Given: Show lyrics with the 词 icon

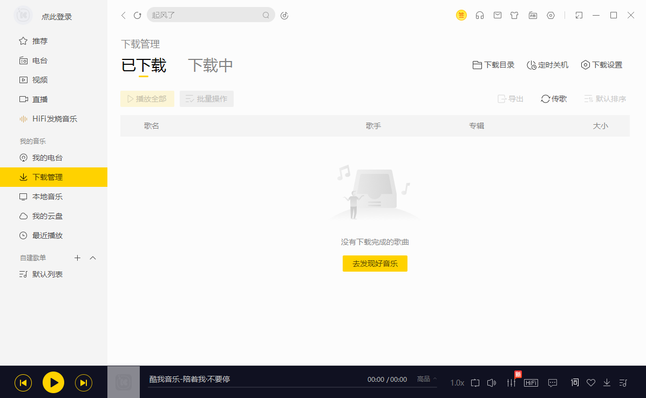Looking at the screenshot, I should pos(574,382).
